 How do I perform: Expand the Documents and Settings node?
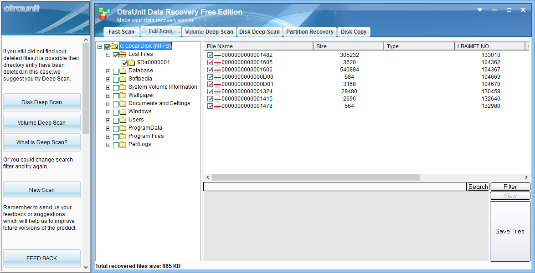pos(108,104)
